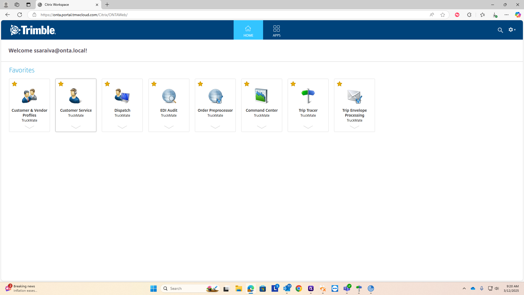The width and height of the screenshot is (524, 295).
Task: Open the Trip Envelope Processing envelope icon
Action: (x=354, y=96)
